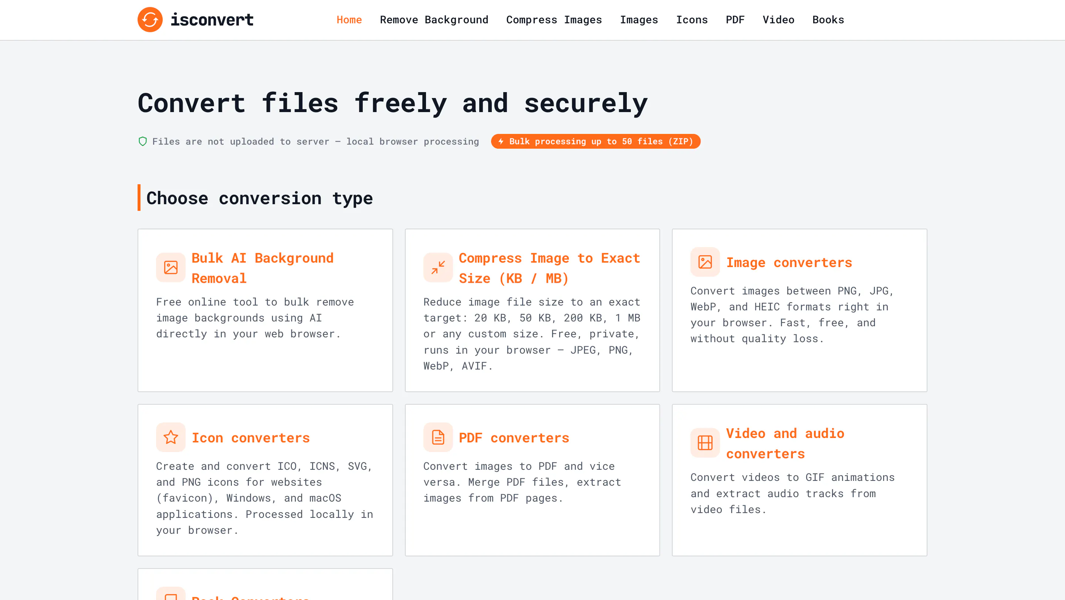Click the Image converters picture icon
The height and width of the screenshot is (600, 1065).
coord(705,262)
